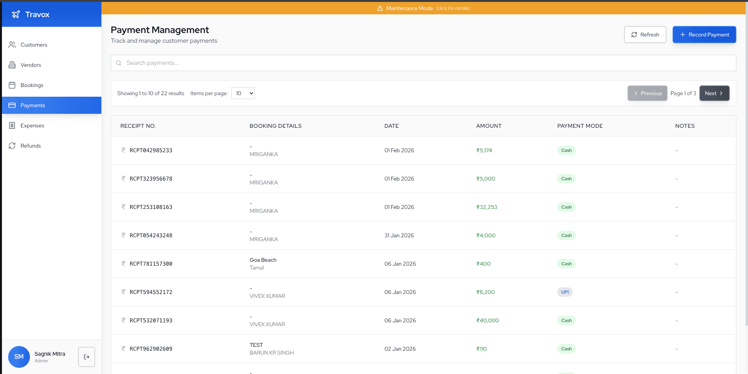748x374 pixels.
Task: Open the Vendors section
Action: pyautogui.click(x=52, y=65)
